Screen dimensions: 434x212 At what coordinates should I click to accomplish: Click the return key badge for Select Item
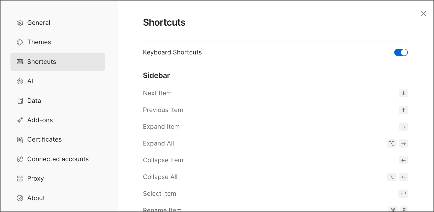click(403, 194)
